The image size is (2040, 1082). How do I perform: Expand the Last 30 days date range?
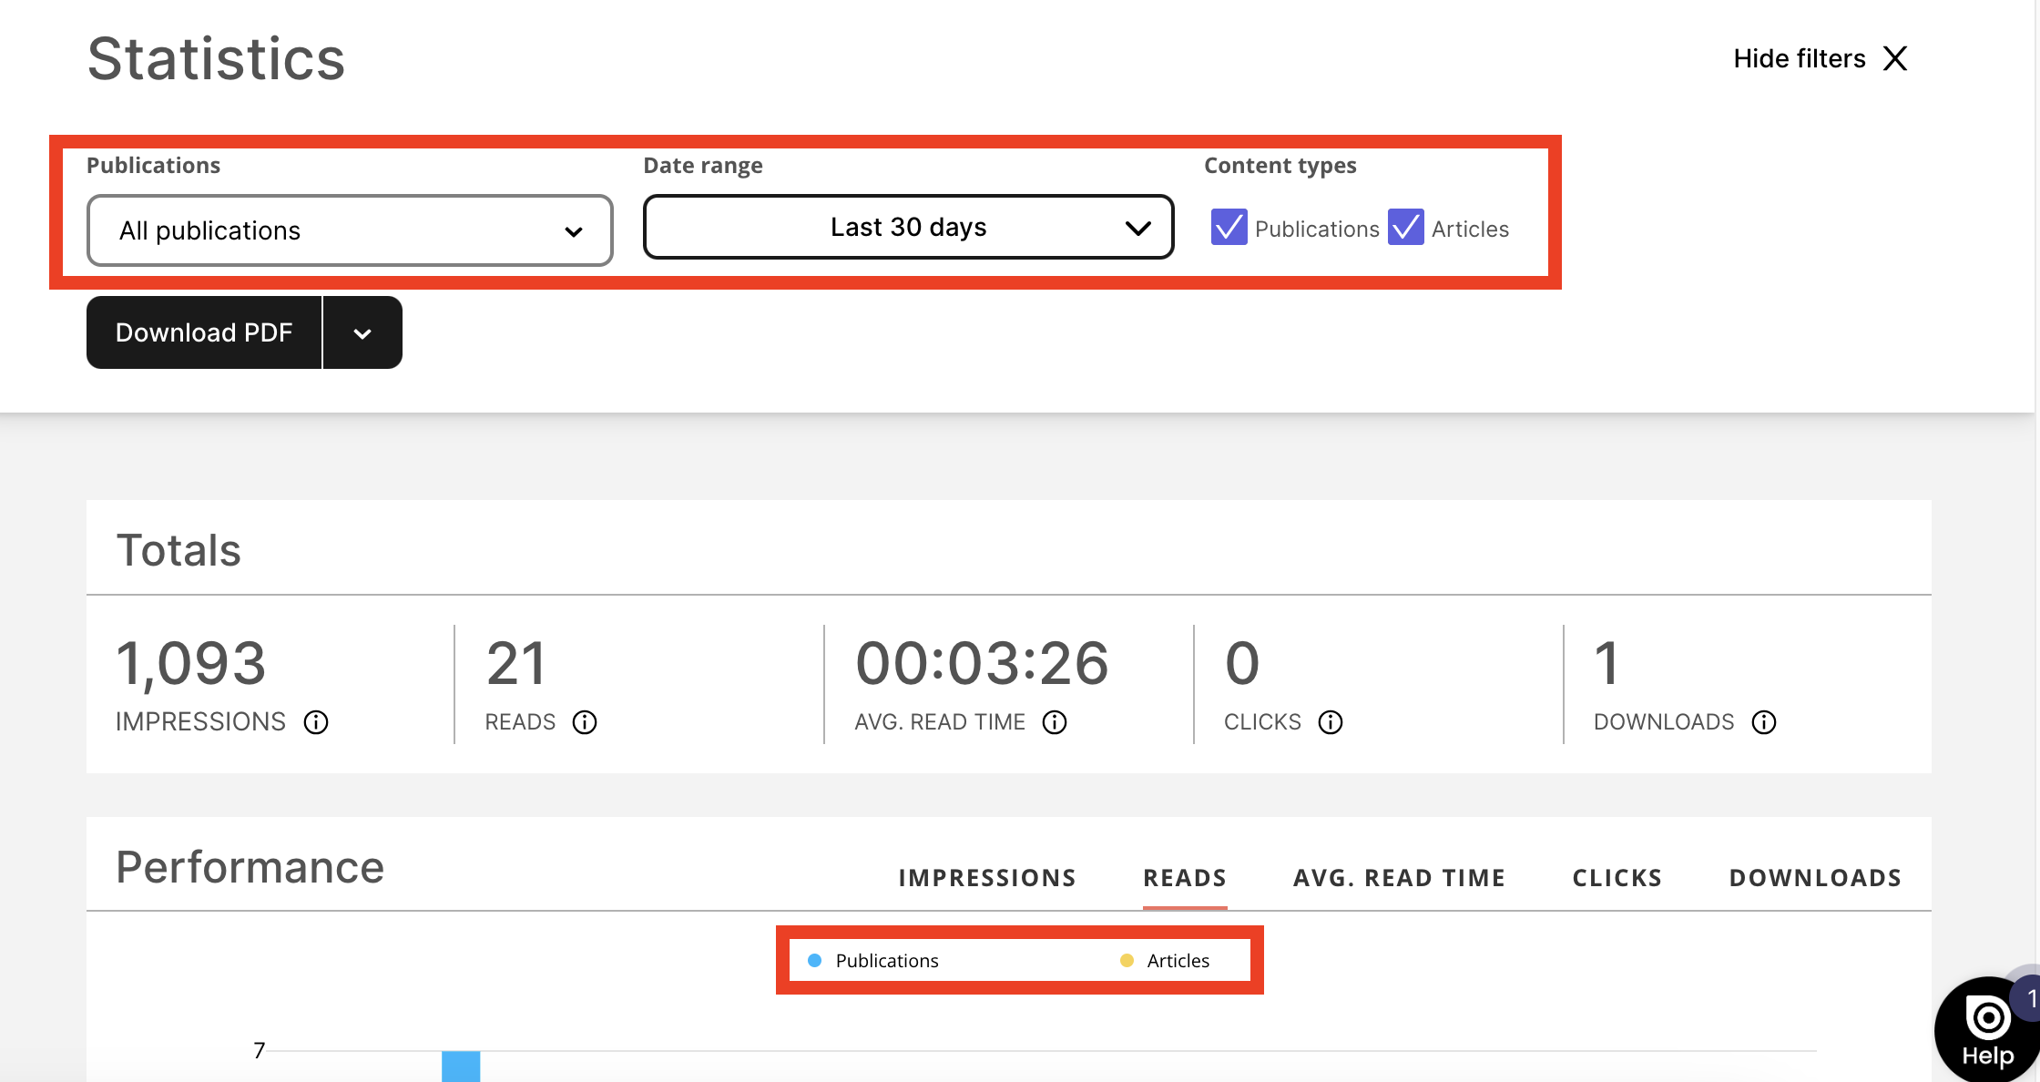(x=908, y=227)
